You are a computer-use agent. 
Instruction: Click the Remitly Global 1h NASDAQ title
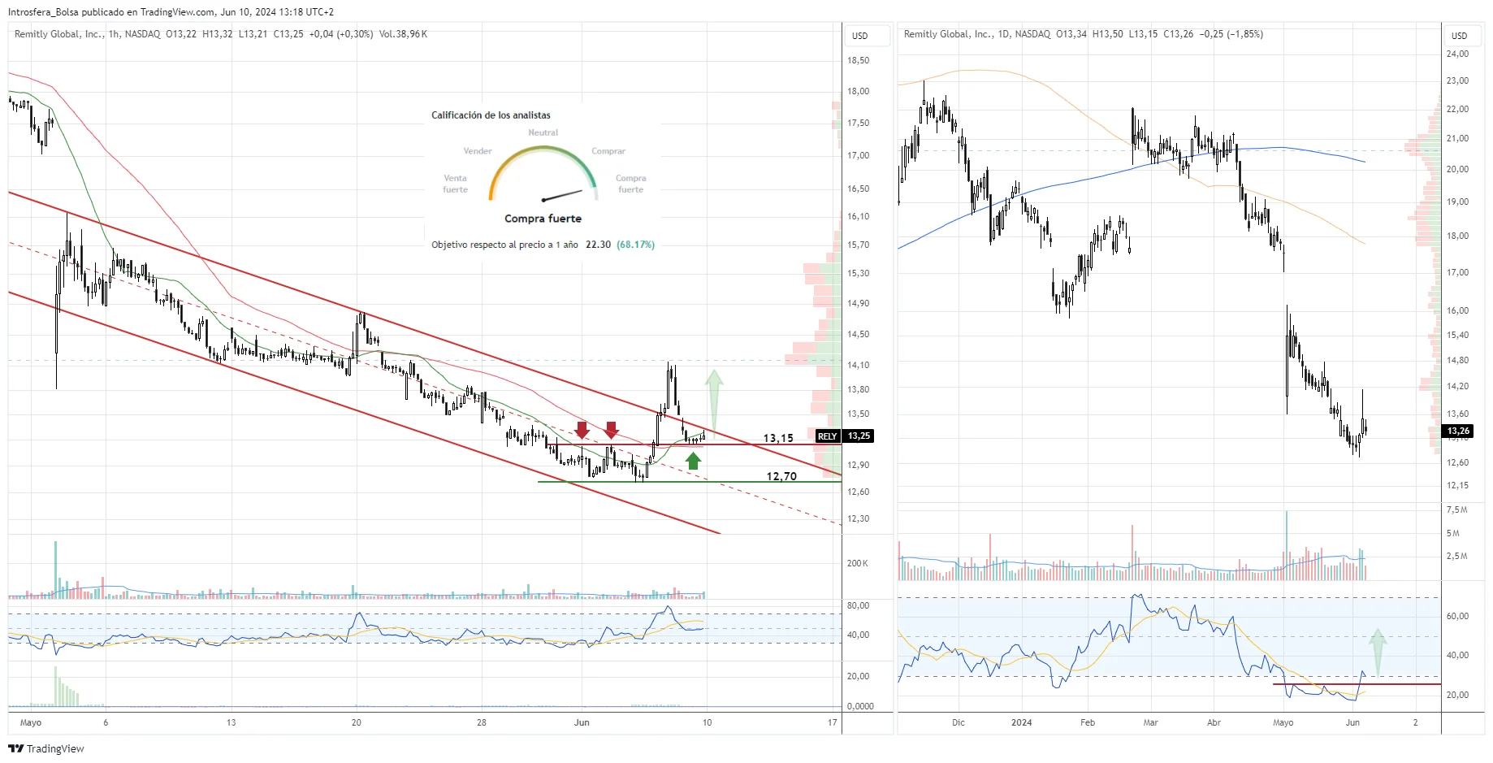(x=88, y=34)
